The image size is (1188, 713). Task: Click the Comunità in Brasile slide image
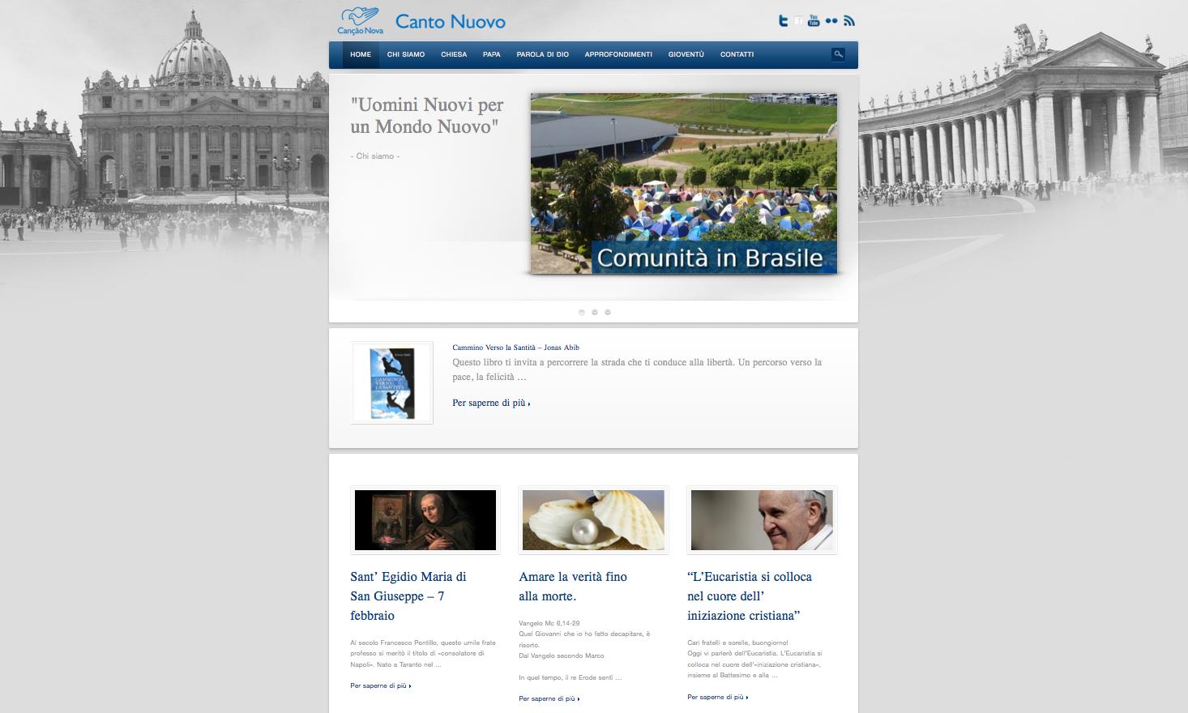683,183
